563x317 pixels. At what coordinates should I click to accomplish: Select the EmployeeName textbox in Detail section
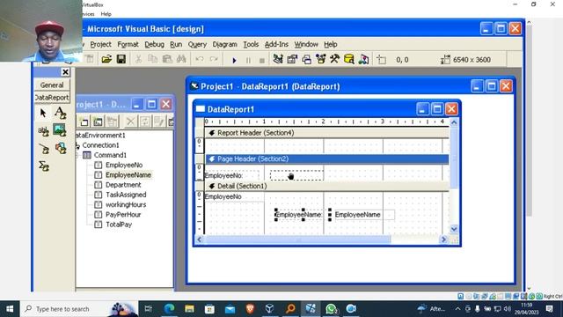tap(364, 215)
